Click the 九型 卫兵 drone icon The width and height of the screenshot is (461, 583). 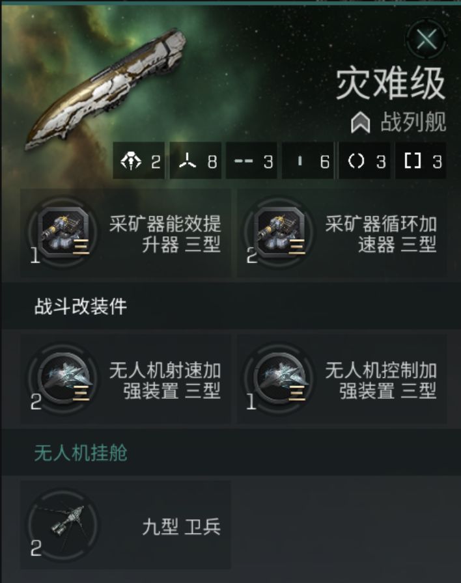pyautogui.click(x=64, y=524)
